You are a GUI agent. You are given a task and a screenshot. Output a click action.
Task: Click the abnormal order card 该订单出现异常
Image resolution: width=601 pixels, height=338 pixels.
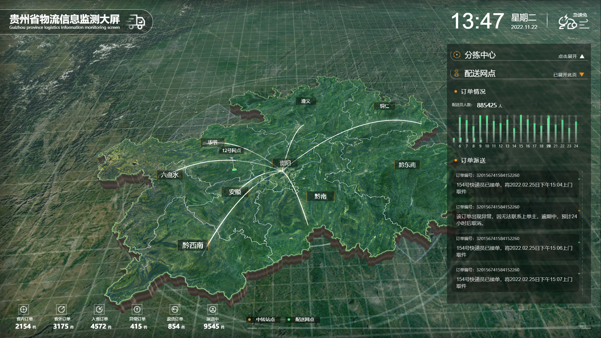click(515, 216)
